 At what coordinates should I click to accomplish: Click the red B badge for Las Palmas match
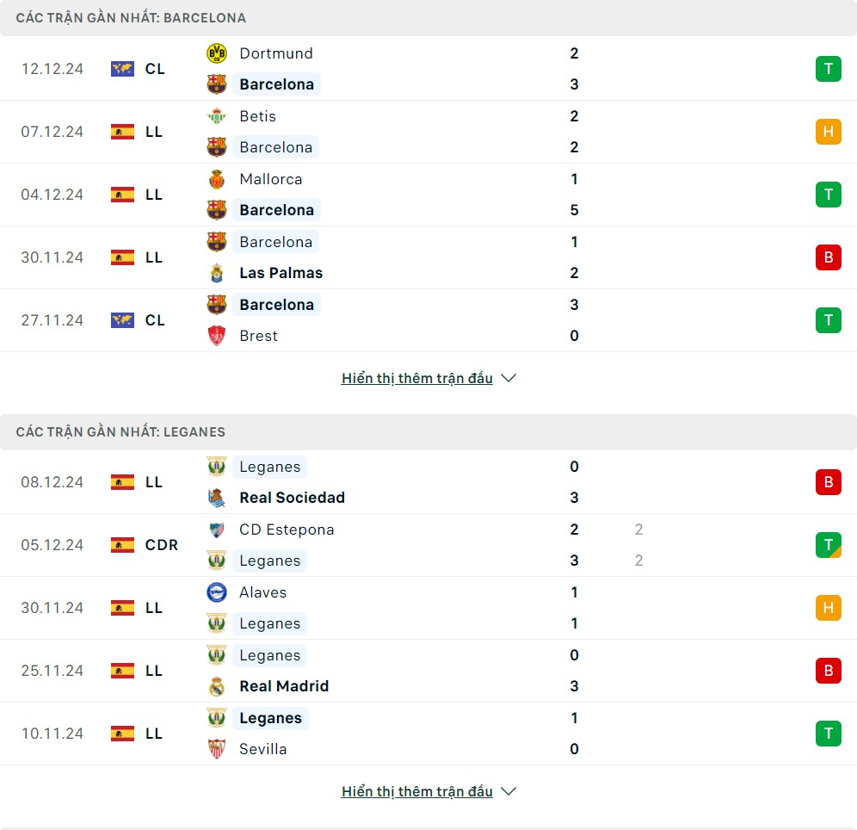coord(828,257)
